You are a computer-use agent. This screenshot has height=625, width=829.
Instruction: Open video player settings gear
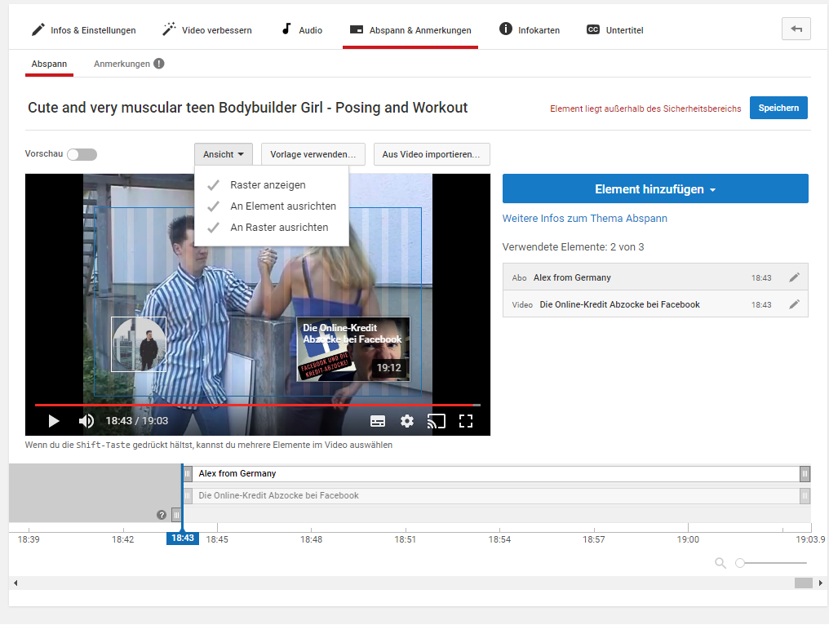407,421
